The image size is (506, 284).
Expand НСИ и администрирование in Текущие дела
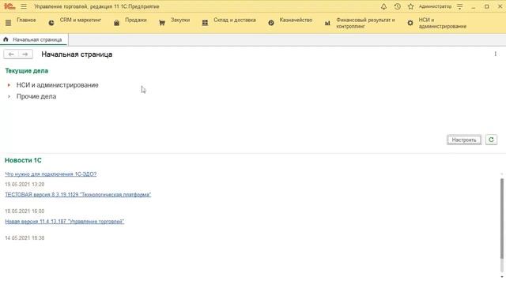point(9,85)
